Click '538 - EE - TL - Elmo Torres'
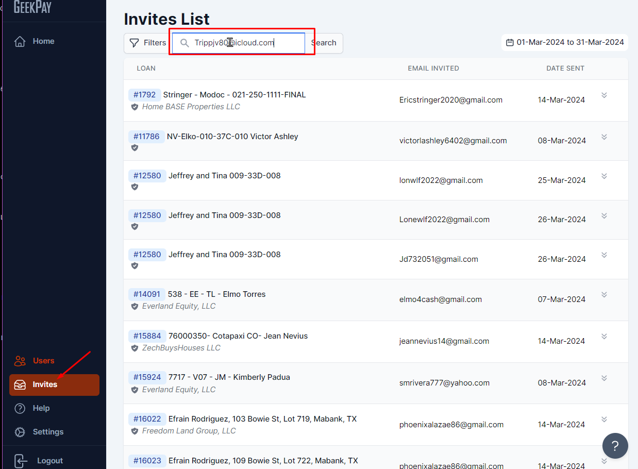Viewport: 638px width, 469px height. [217, 294]
